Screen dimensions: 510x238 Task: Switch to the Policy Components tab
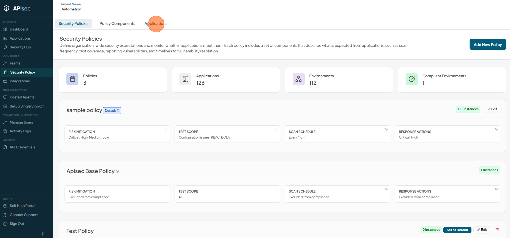click(117, 24)
